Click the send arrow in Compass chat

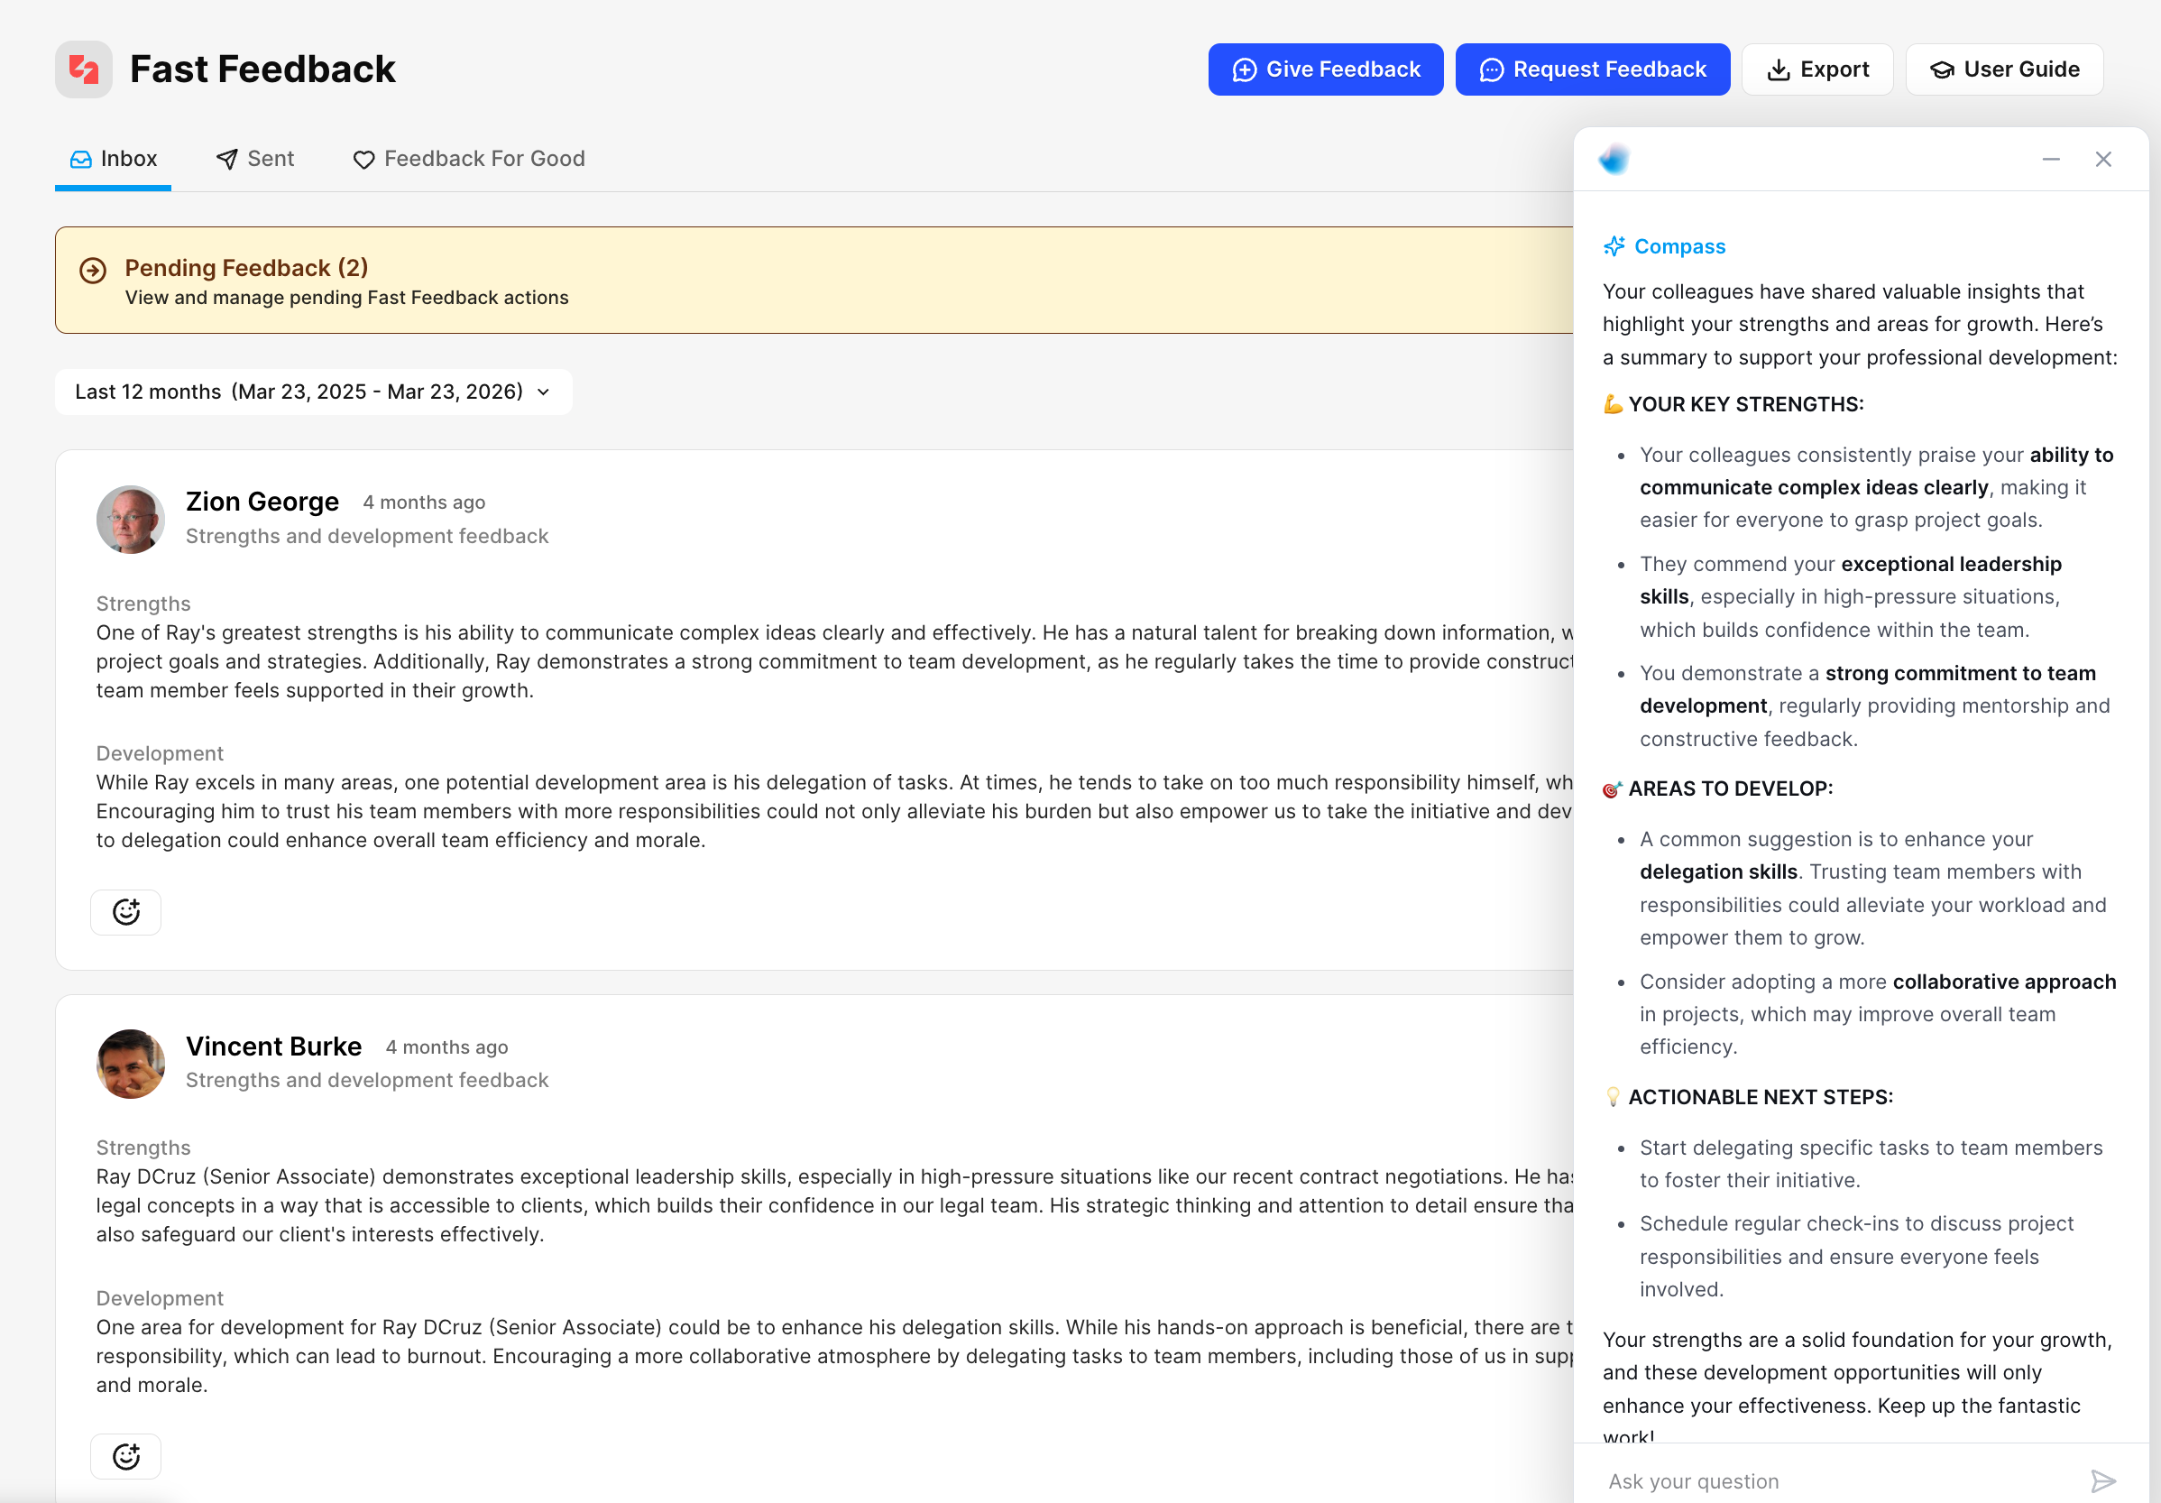(2102, 1480)
